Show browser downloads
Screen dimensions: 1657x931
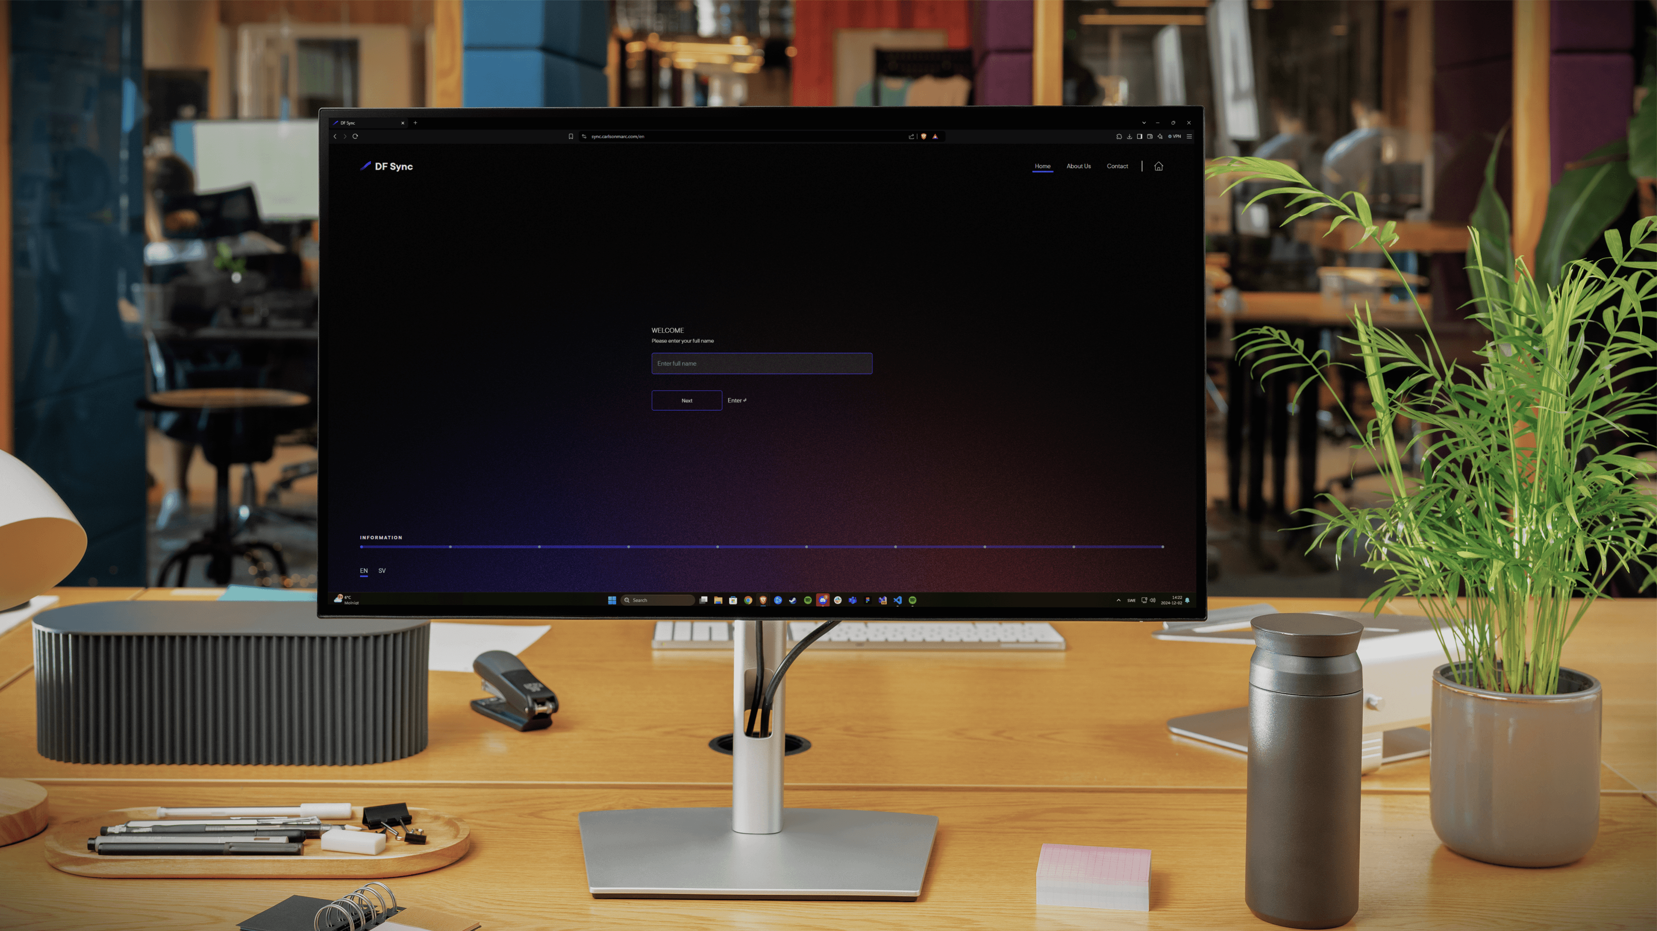tap(1129, 137)
